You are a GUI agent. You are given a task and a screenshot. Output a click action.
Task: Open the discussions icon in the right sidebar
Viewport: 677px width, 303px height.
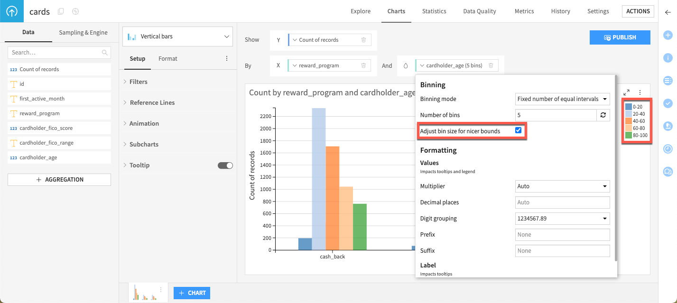click(668, 171)
